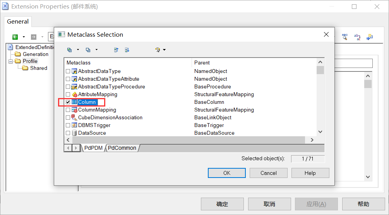
Task: Collapse Profile tree node
Action: coord(10,61)
